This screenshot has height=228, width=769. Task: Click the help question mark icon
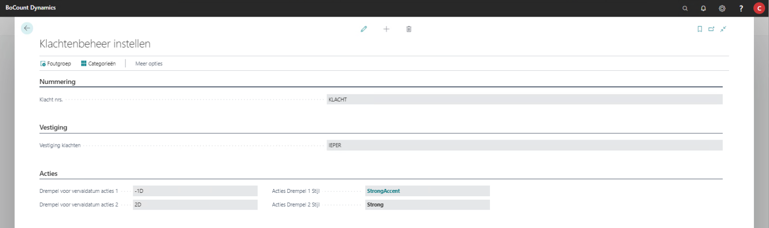741,8
